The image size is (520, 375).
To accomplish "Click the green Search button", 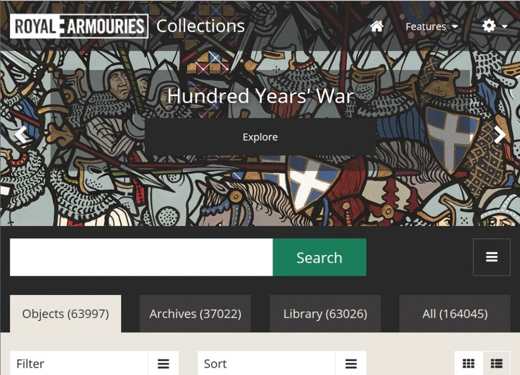I will (319, 258).
